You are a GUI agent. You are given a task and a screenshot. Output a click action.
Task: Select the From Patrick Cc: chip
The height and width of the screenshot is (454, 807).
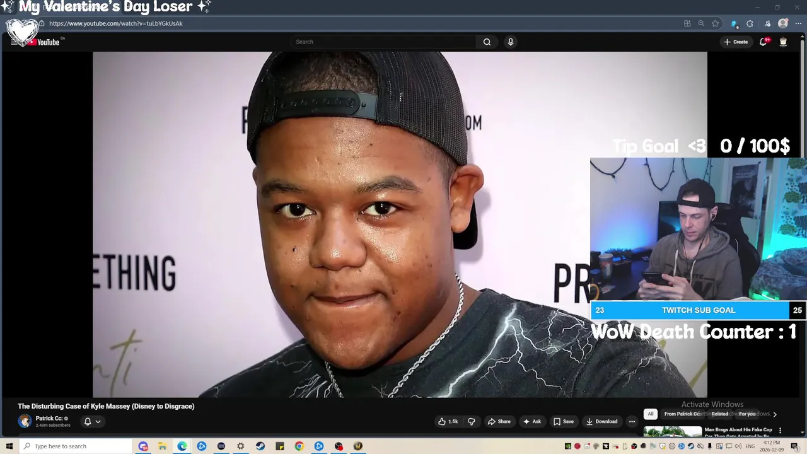682,414
